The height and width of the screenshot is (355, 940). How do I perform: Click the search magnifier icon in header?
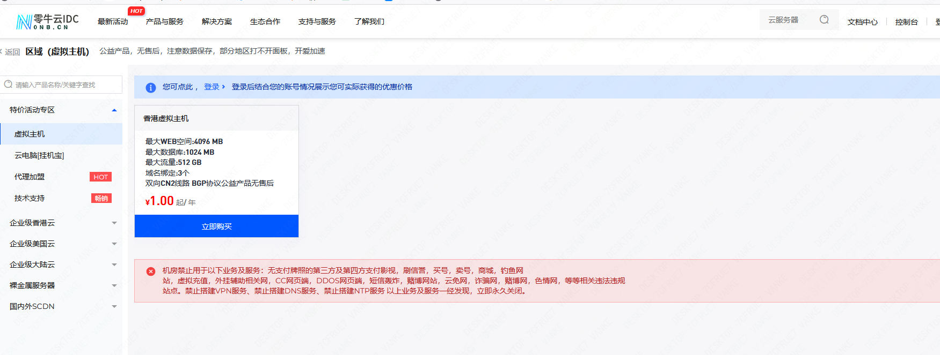[824, 20]
